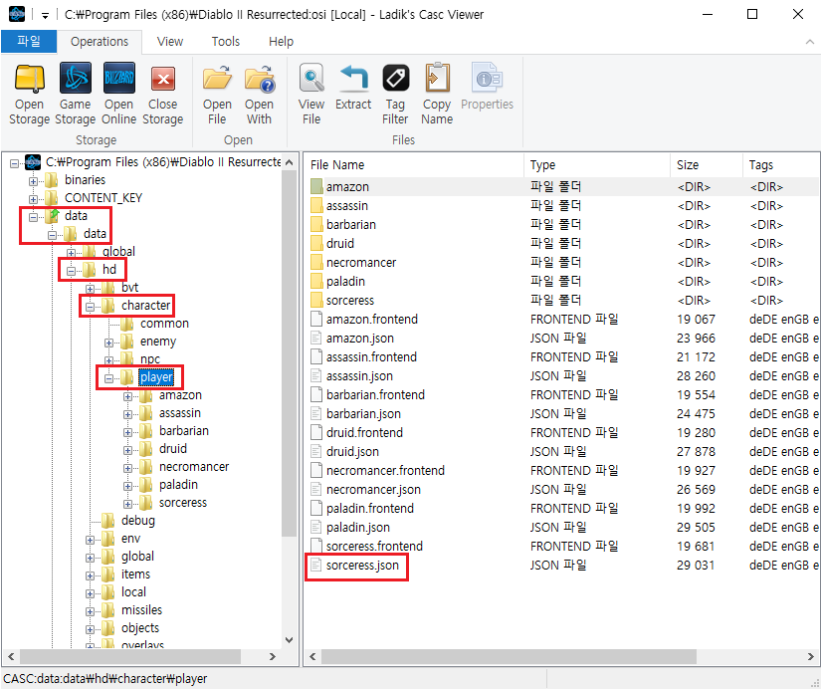Open Online storage via Blizzard icon
The height and width of the screenshot is (690, 821).
(118, 79)
